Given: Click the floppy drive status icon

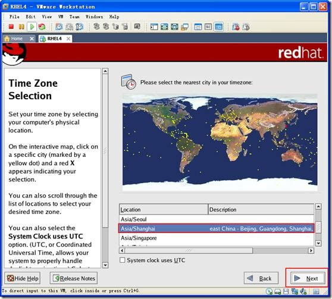Looking at the screenshot, I should tap(286, 292).
